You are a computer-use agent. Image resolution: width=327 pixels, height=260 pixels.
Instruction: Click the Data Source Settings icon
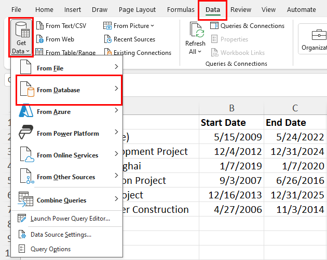click(22, 234)
